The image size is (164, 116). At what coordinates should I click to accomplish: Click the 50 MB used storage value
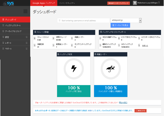click(x=59, y=40)
